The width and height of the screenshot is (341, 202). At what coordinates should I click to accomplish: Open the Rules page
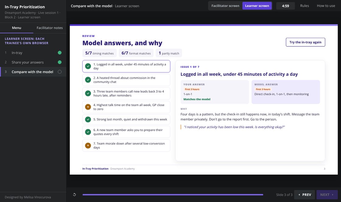pos(304,6)
